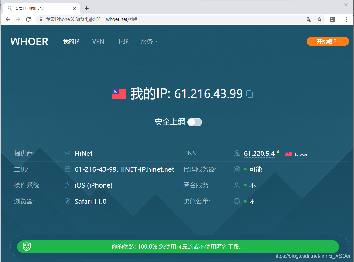Click the 主机: label
Viewport: 354px width, 262px height.
pos(21,169)
